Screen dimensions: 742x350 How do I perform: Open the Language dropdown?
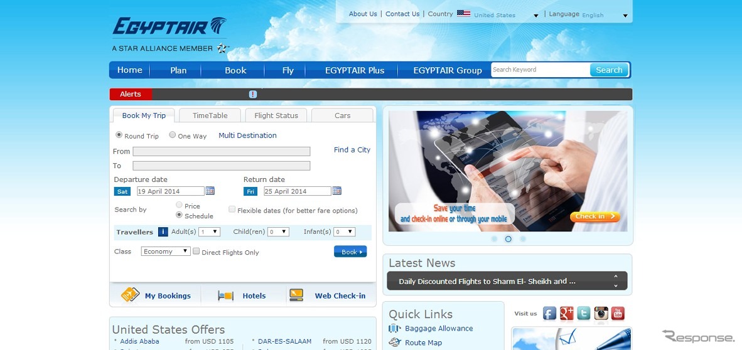605,15
